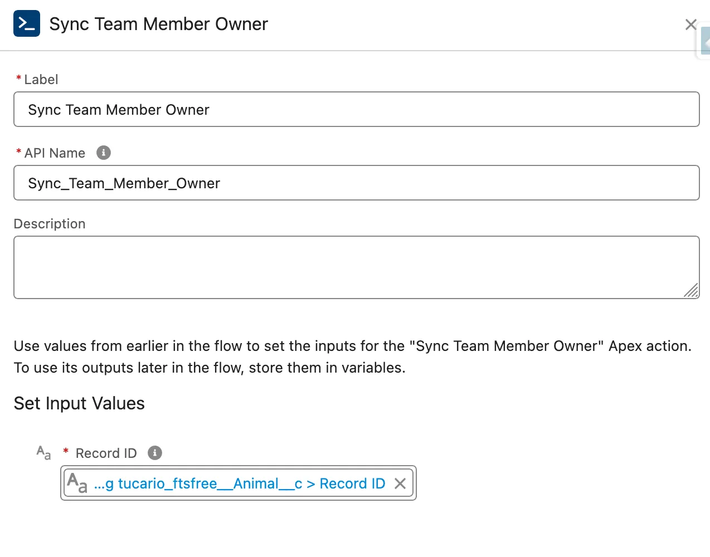This screenshot has height=557, width=710.
Task: Click the Apex action command-line icon in the header
Action: point(27,23)
